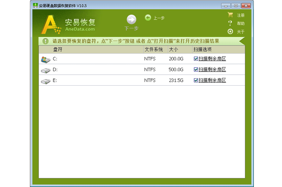Click the About circle icon
The height and width of the screenshot is (187, 282).
(x=230, y=32)
